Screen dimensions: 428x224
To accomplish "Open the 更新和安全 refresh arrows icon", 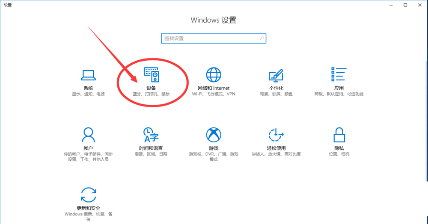I will click(x=89, y=195).
